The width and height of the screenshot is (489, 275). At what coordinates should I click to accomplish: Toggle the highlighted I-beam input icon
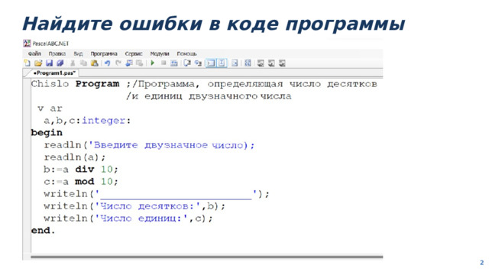point(222,63)
